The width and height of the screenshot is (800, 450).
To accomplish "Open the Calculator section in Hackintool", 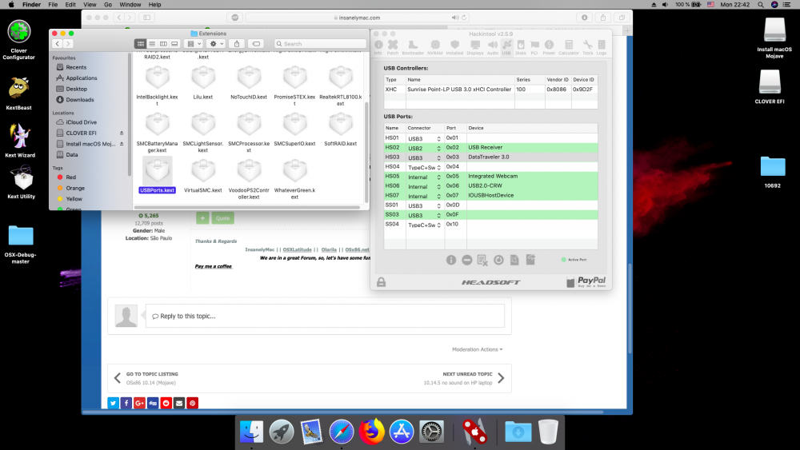I will pyautogui.click(x=569, y=47).
